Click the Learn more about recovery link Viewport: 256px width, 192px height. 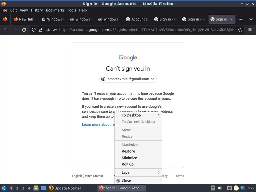click(x=98, y=124)
